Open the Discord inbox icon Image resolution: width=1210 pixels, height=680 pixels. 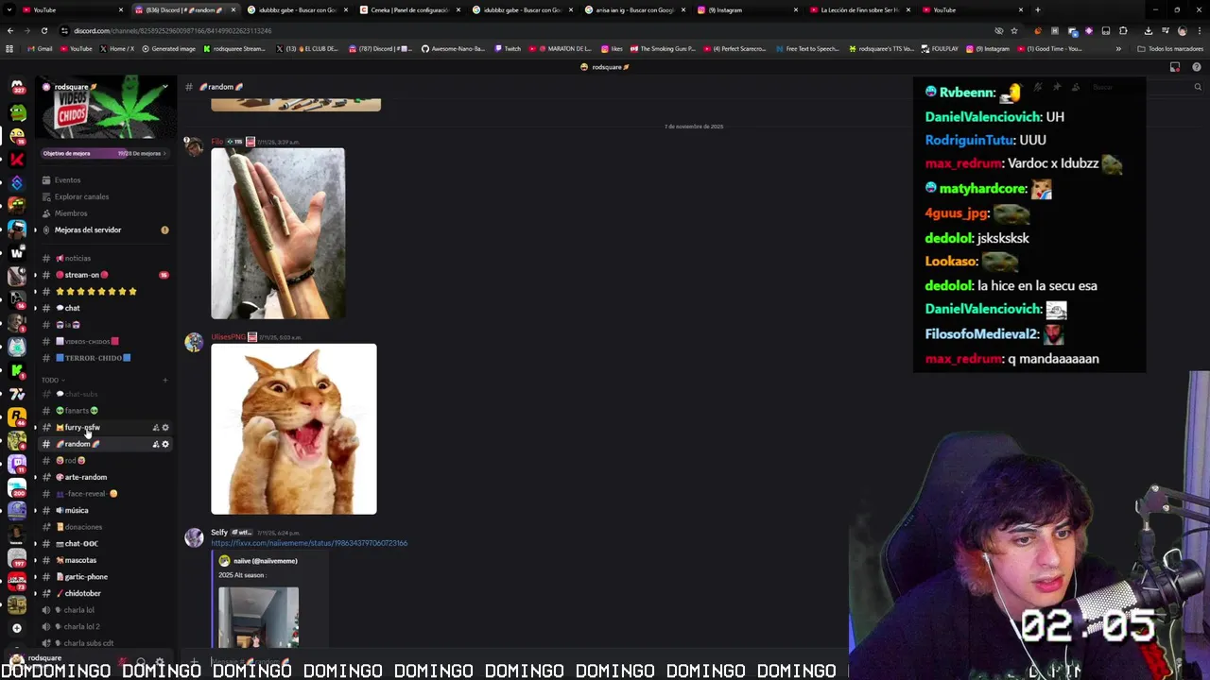click(1175, 67)
